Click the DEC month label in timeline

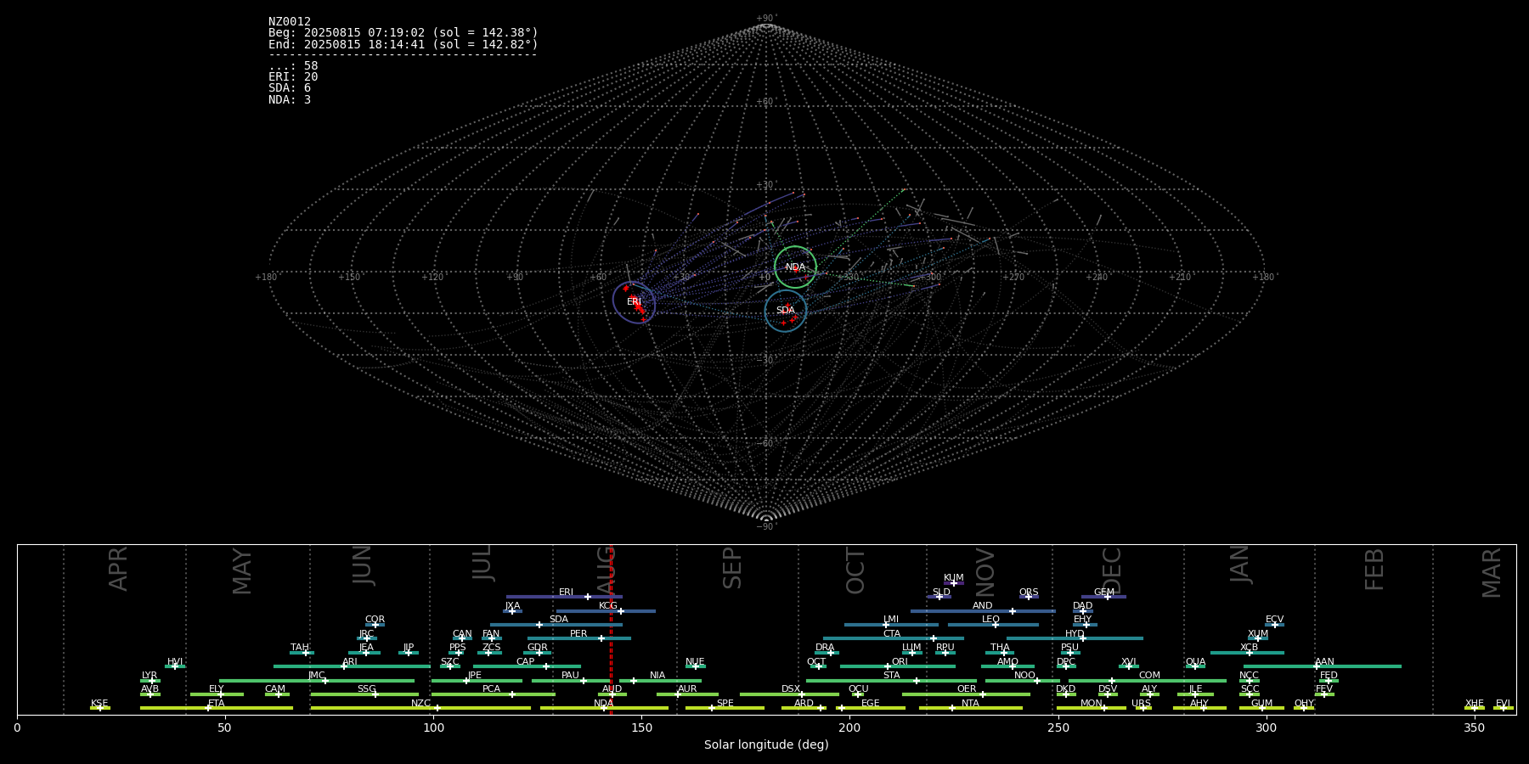1112,570
